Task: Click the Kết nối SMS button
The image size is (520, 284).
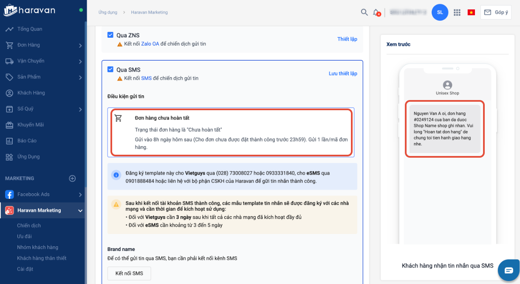Action: coord(129,273)
